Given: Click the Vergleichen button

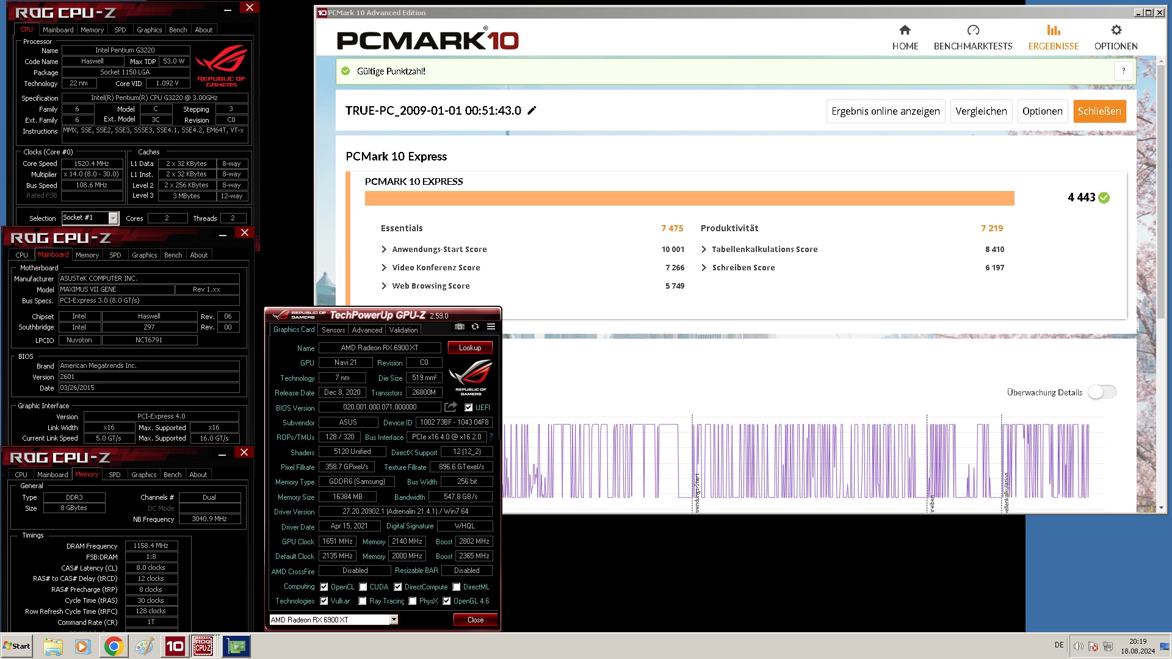Looking at the screenshot, I should pyautogui.click(x=981, y=111).
